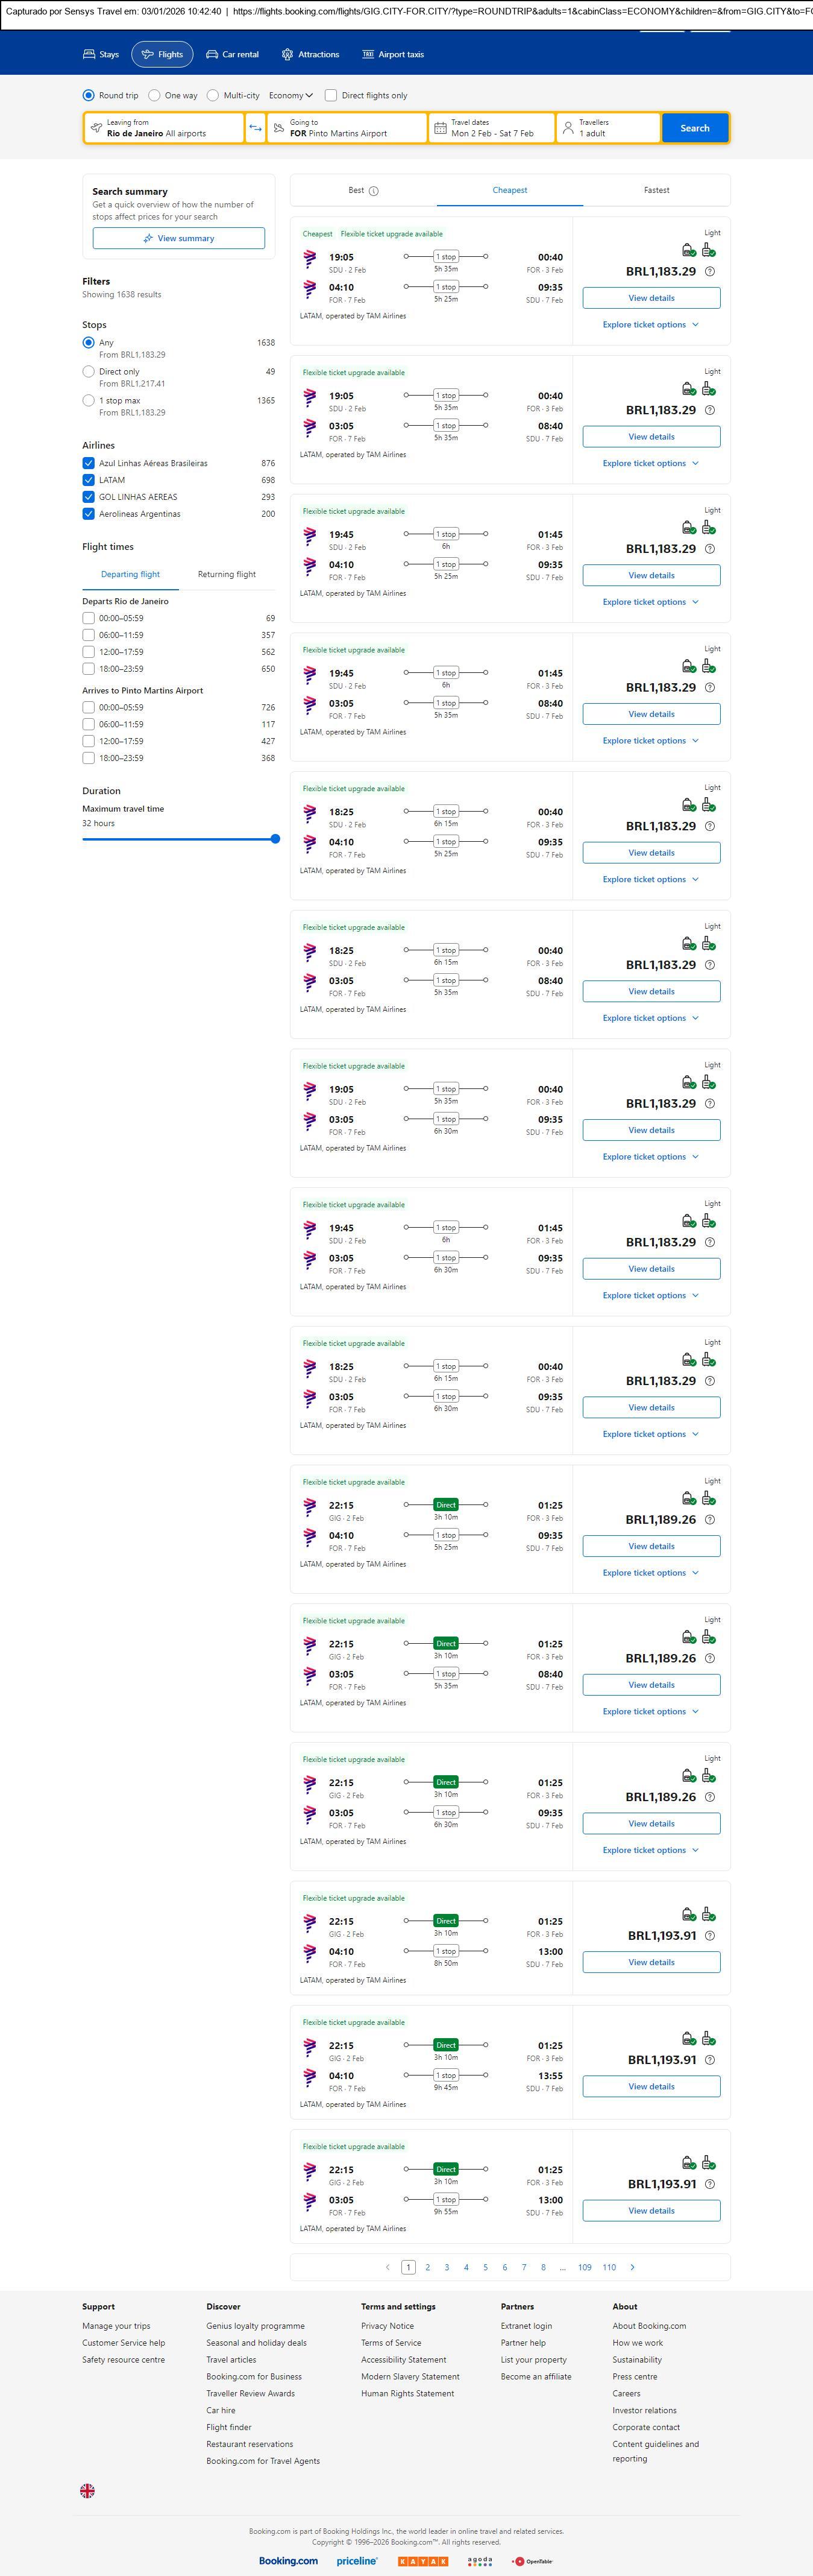The image size is (813, 2576).
Task: Expand Explore ticket options on the first result
Action: pyautogui.click(x=650, y=325)
